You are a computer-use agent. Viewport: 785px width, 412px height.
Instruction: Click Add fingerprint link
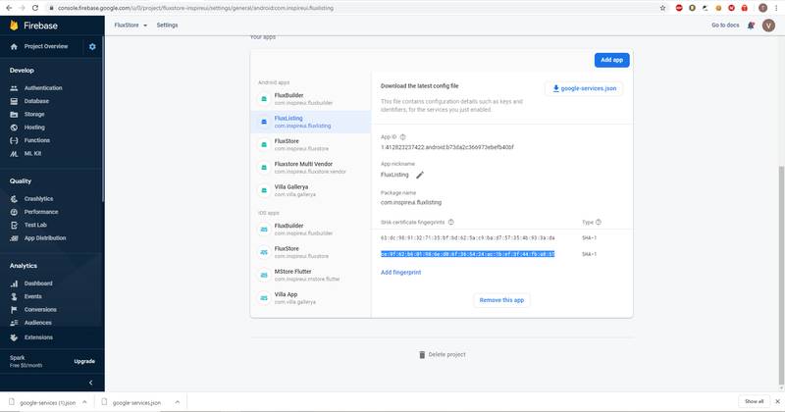[401, 273]
